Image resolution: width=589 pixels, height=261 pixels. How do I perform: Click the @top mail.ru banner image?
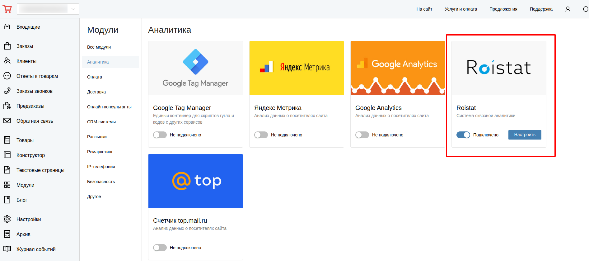coord(195,181)
